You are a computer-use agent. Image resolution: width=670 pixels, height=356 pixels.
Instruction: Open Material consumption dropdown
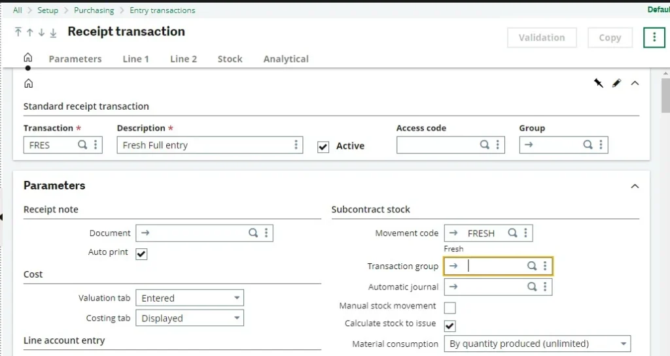coord(537,344)
